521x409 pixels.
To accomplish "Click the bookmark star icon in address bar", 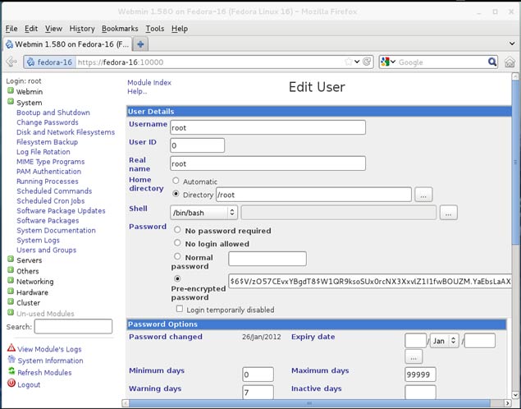I will click(x=348, y=62).
